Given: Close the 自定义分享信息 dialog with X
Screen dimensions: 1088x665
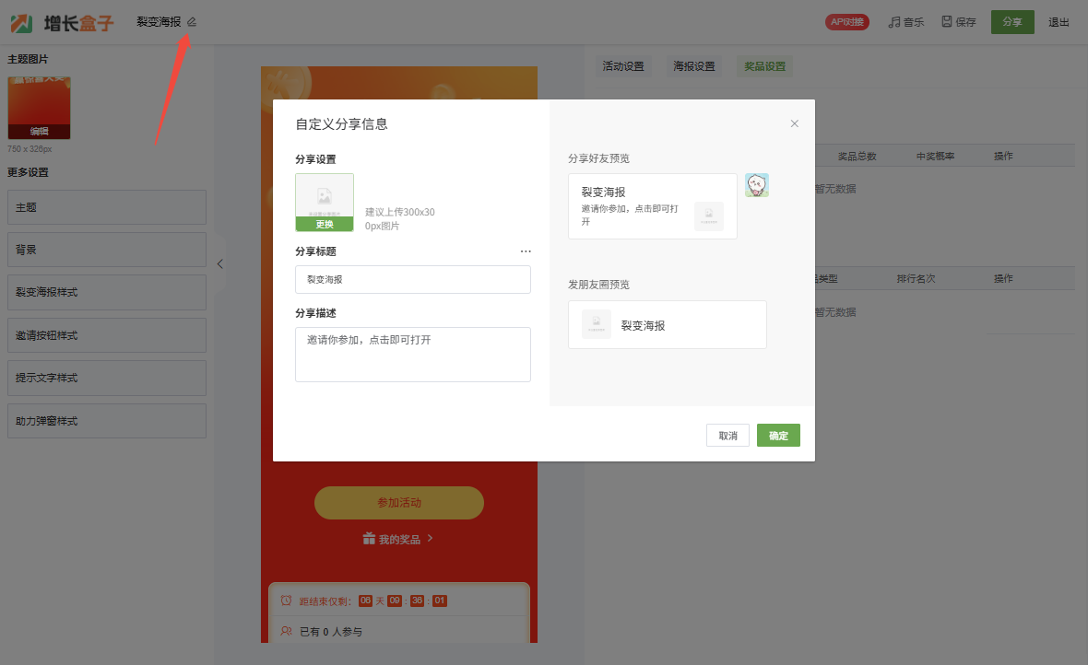Looking at the screenshot, I should 794,123.
